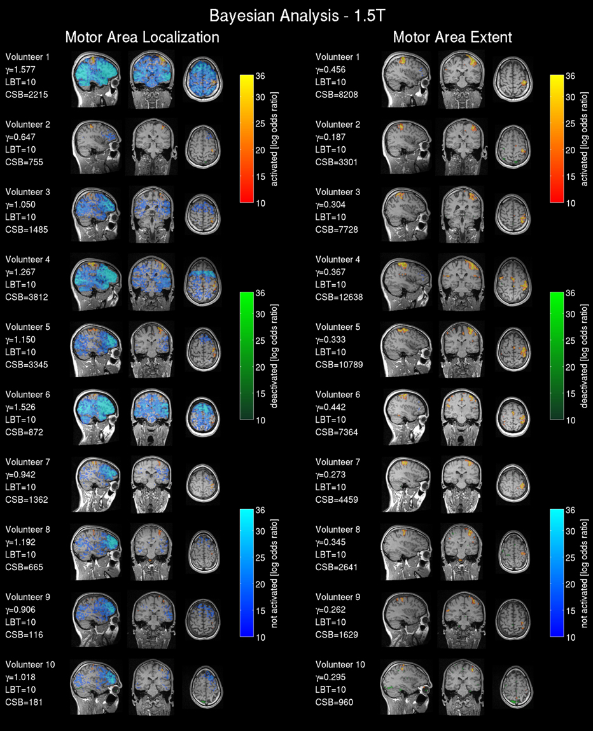This screenshot has height=731, width=593.
Task: Click right 'deactivated [log odds ratio]' axis label
Action: 584,356
